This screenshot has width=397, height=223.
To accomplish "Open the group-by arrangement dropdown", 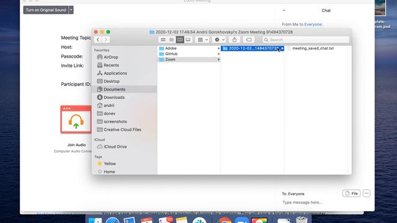I will click(x=203, y=40).
